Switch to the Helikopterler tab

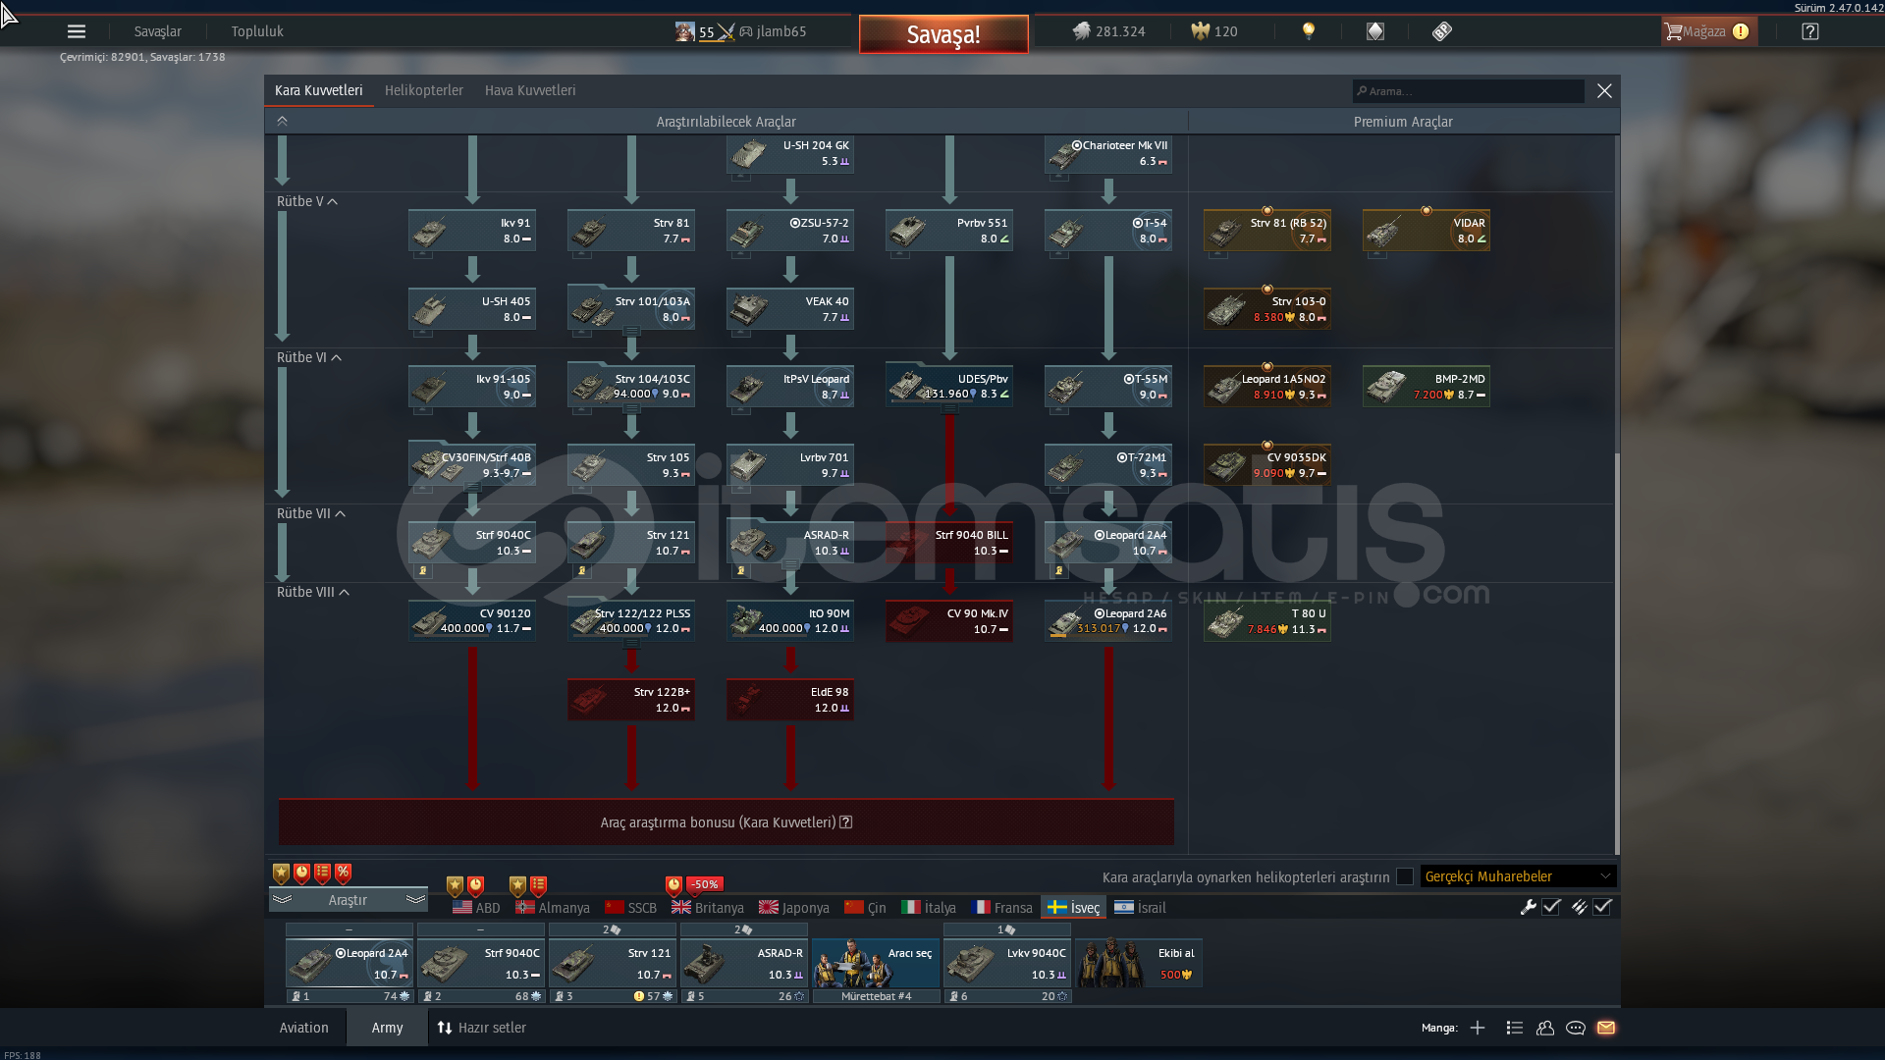pos(424,90)
